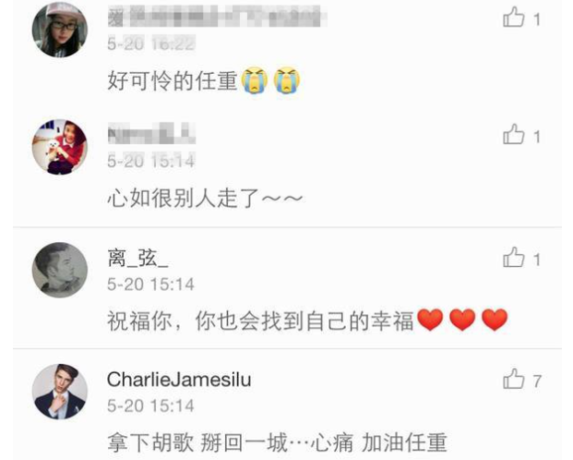Click thumbs-up on 离_弦_ comment
573x460 pixels.
pos(514,258)
